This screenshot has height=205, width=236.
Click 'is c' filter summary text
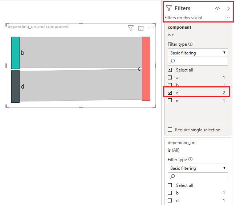click(x=171, y=35)
